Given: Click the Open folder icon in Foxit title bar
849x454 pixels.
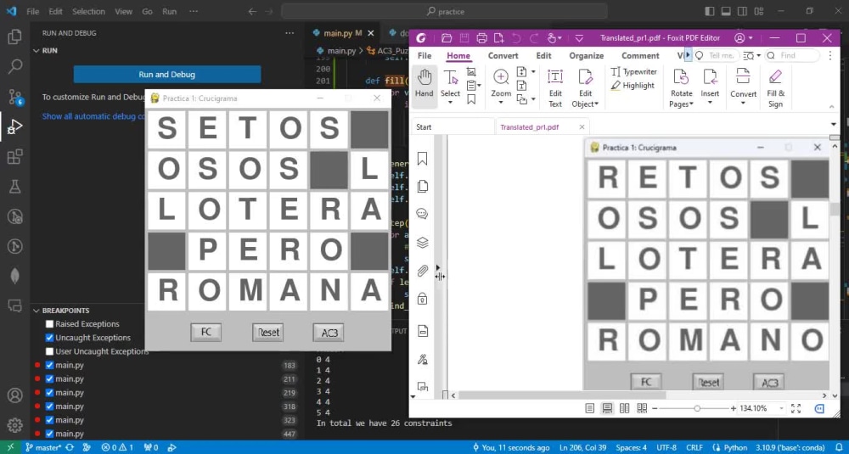Looking at the screenshot, I should (x=447, y=38).
